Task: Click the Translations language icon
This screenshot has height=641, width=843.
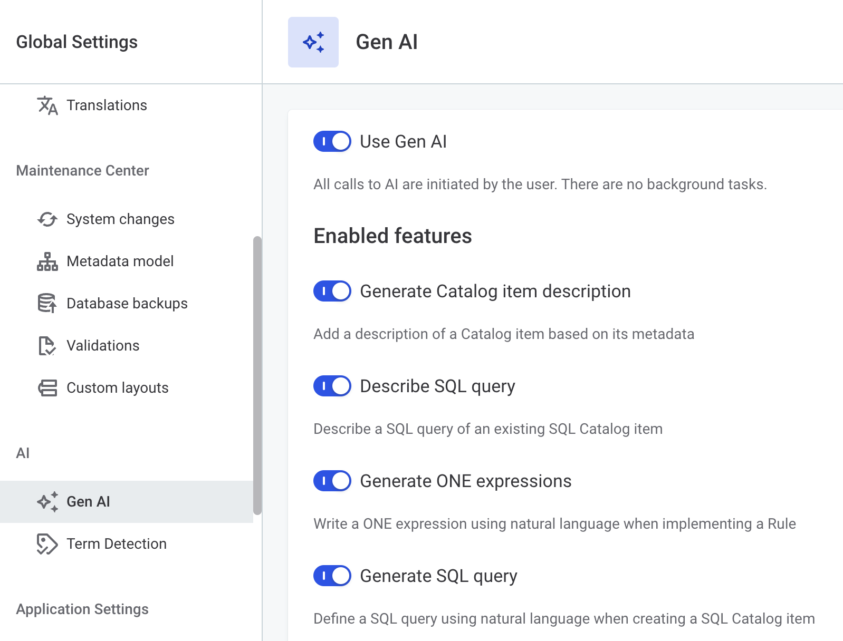Action: click(47, 105)
